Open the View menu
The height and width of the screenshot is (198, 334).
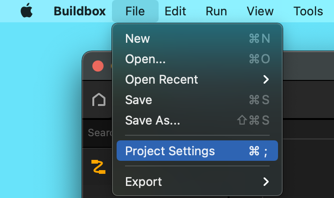coord(260,11)
